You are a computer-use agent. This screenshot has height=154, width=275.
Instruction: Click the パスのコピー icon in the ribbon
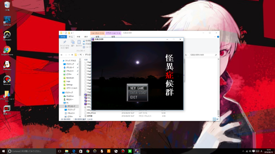point(84,44)
